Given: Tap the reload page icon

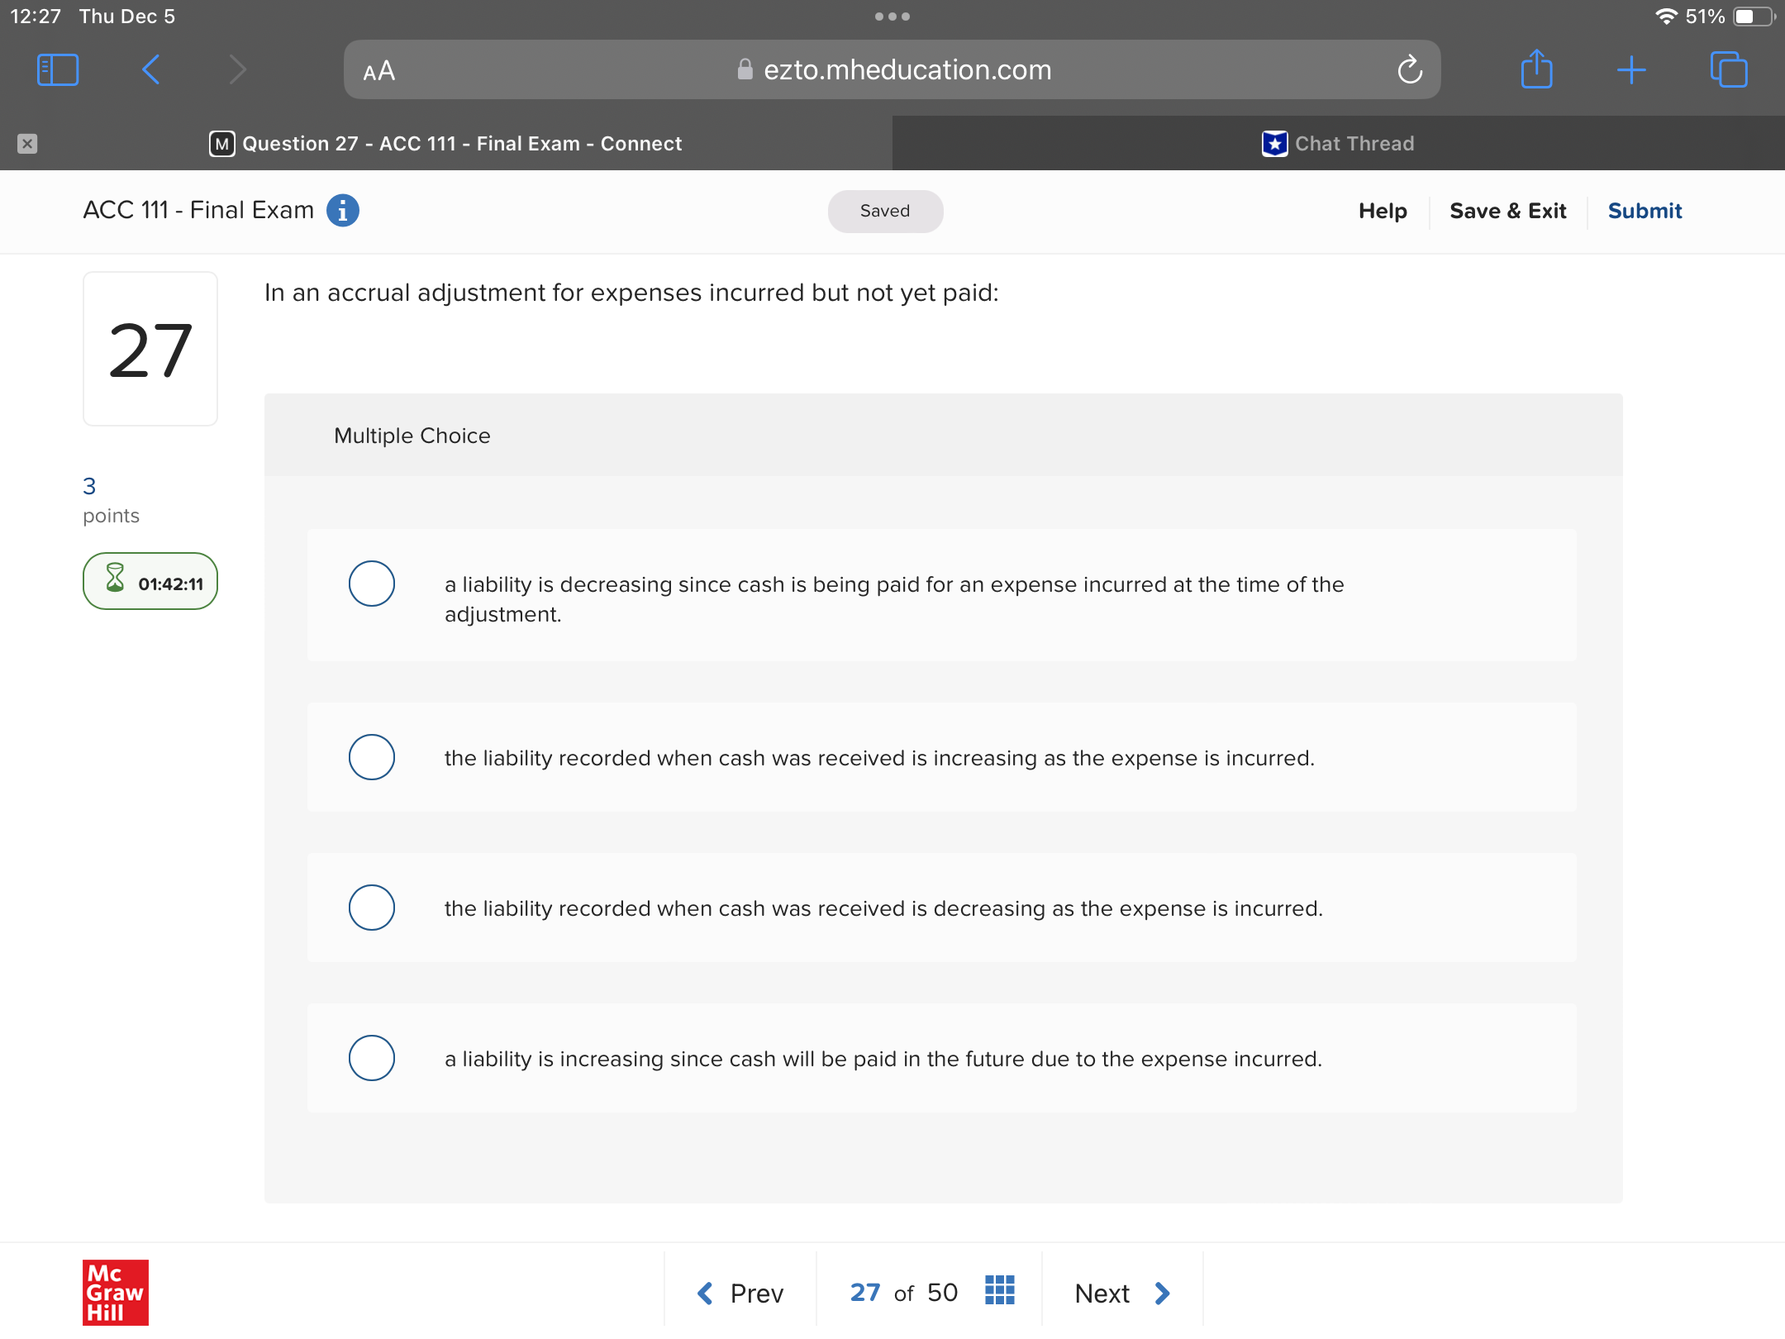Looking at the screenshot, I should (x=1409, y=70).
